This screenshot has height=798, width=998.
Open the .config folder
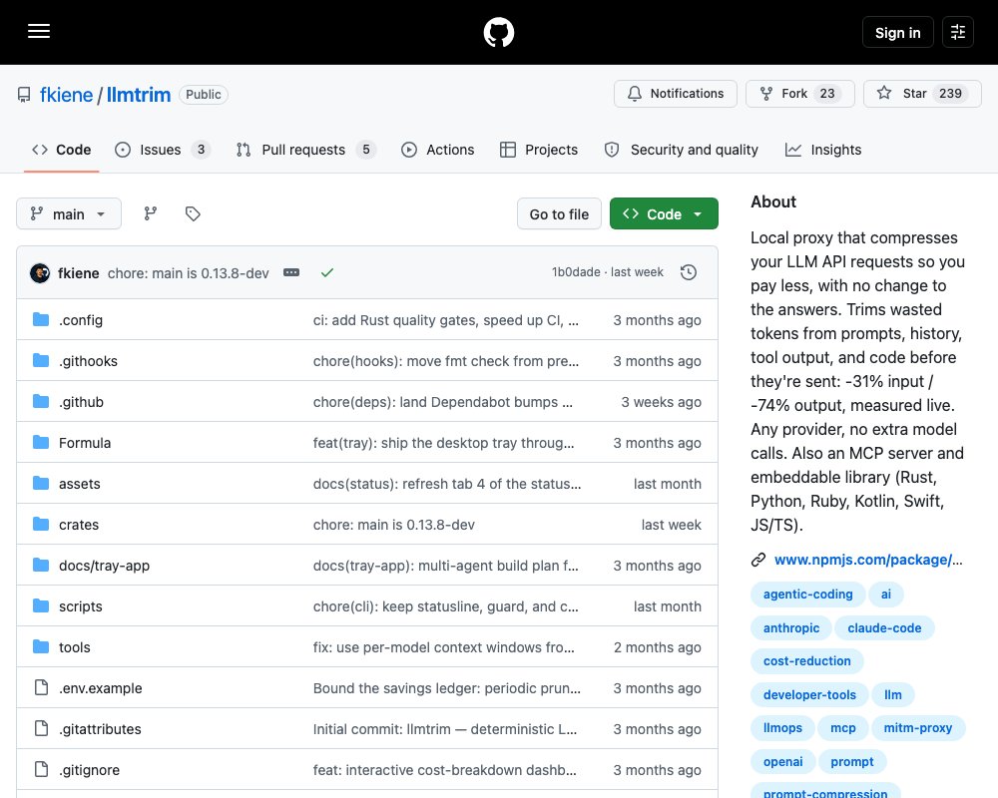click(x=81, y=320)
